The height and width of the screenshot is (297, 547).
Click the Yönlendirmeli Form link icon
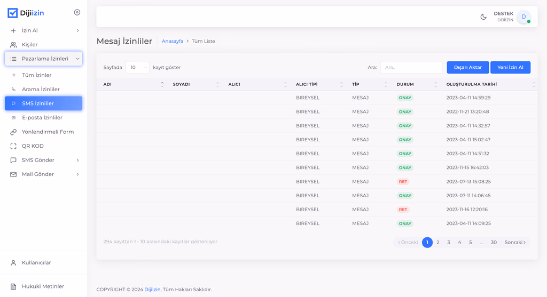click(13, 132)
